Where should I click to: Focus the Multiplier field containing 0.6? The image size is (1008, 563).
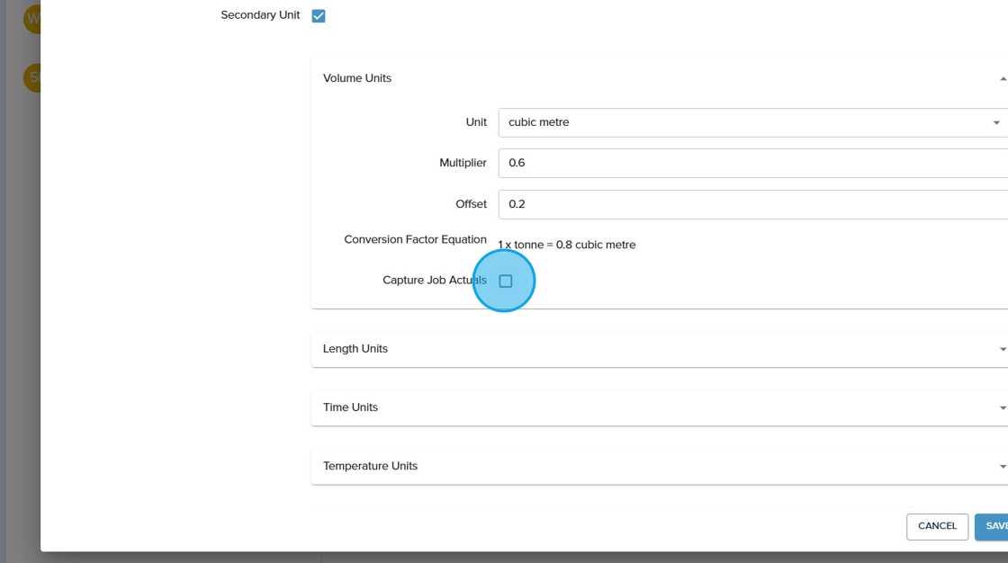click(x=747, y=164)
